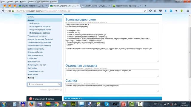This screenshot has width=191, height=107.
Task: Reload the page with the refresh icon
Action: click(x=144, y=11)
